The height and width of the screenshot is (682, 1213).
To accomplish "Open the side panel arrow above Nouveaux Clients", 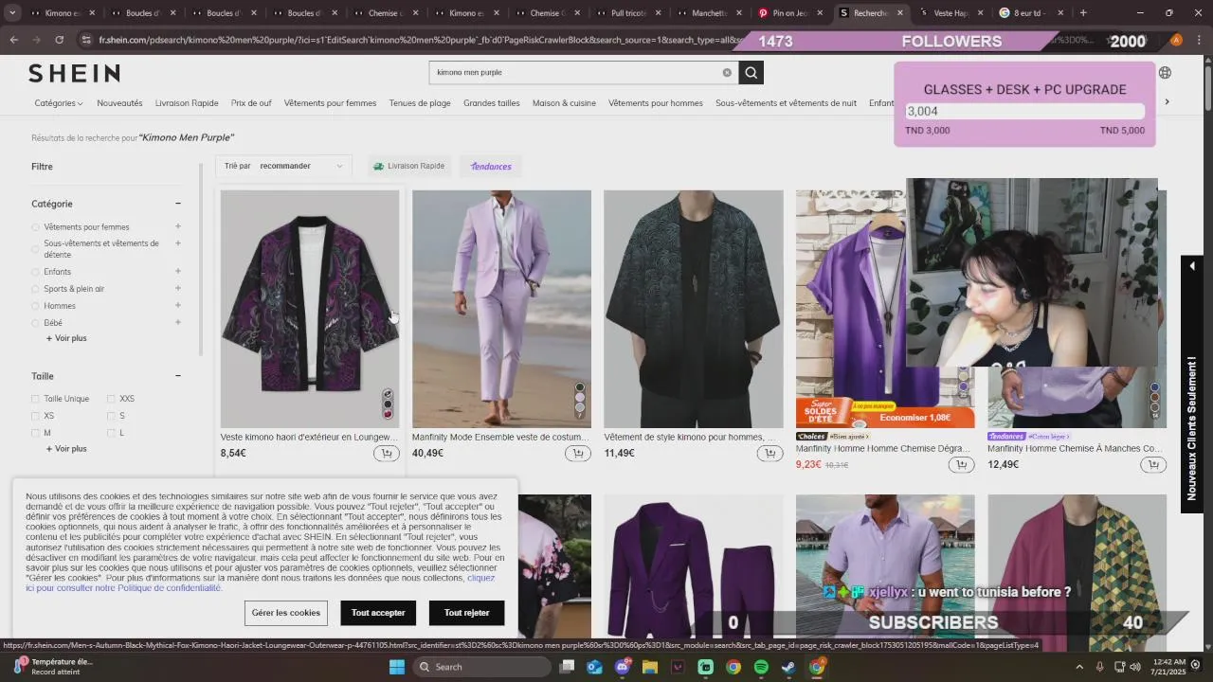I will pyautogui.click(x=1192, y=266).
